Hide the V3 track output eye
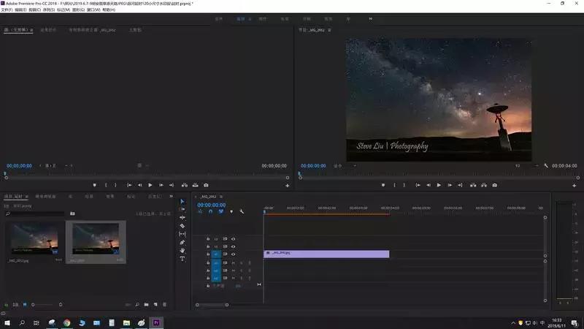The image size is (584, 329). pos(234,239)
